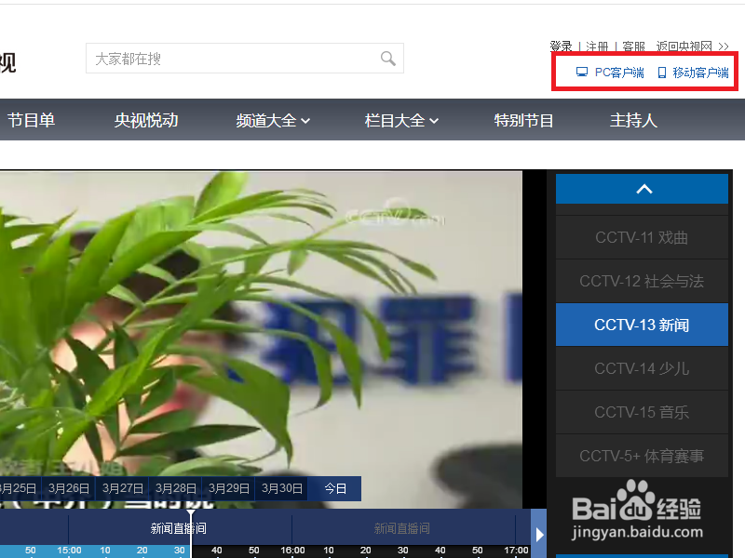Open the 央视悦动 menu item
Screen dimensions: 745x558
click(x=146, y=120)
